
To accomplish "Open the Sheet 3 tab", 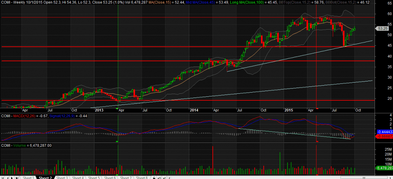I will coord(62,177).
